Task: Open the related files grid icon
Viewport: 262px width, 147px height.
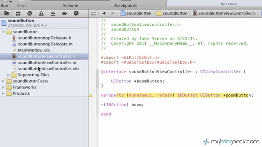Action: pyautogui.click(x=93, y=13)
